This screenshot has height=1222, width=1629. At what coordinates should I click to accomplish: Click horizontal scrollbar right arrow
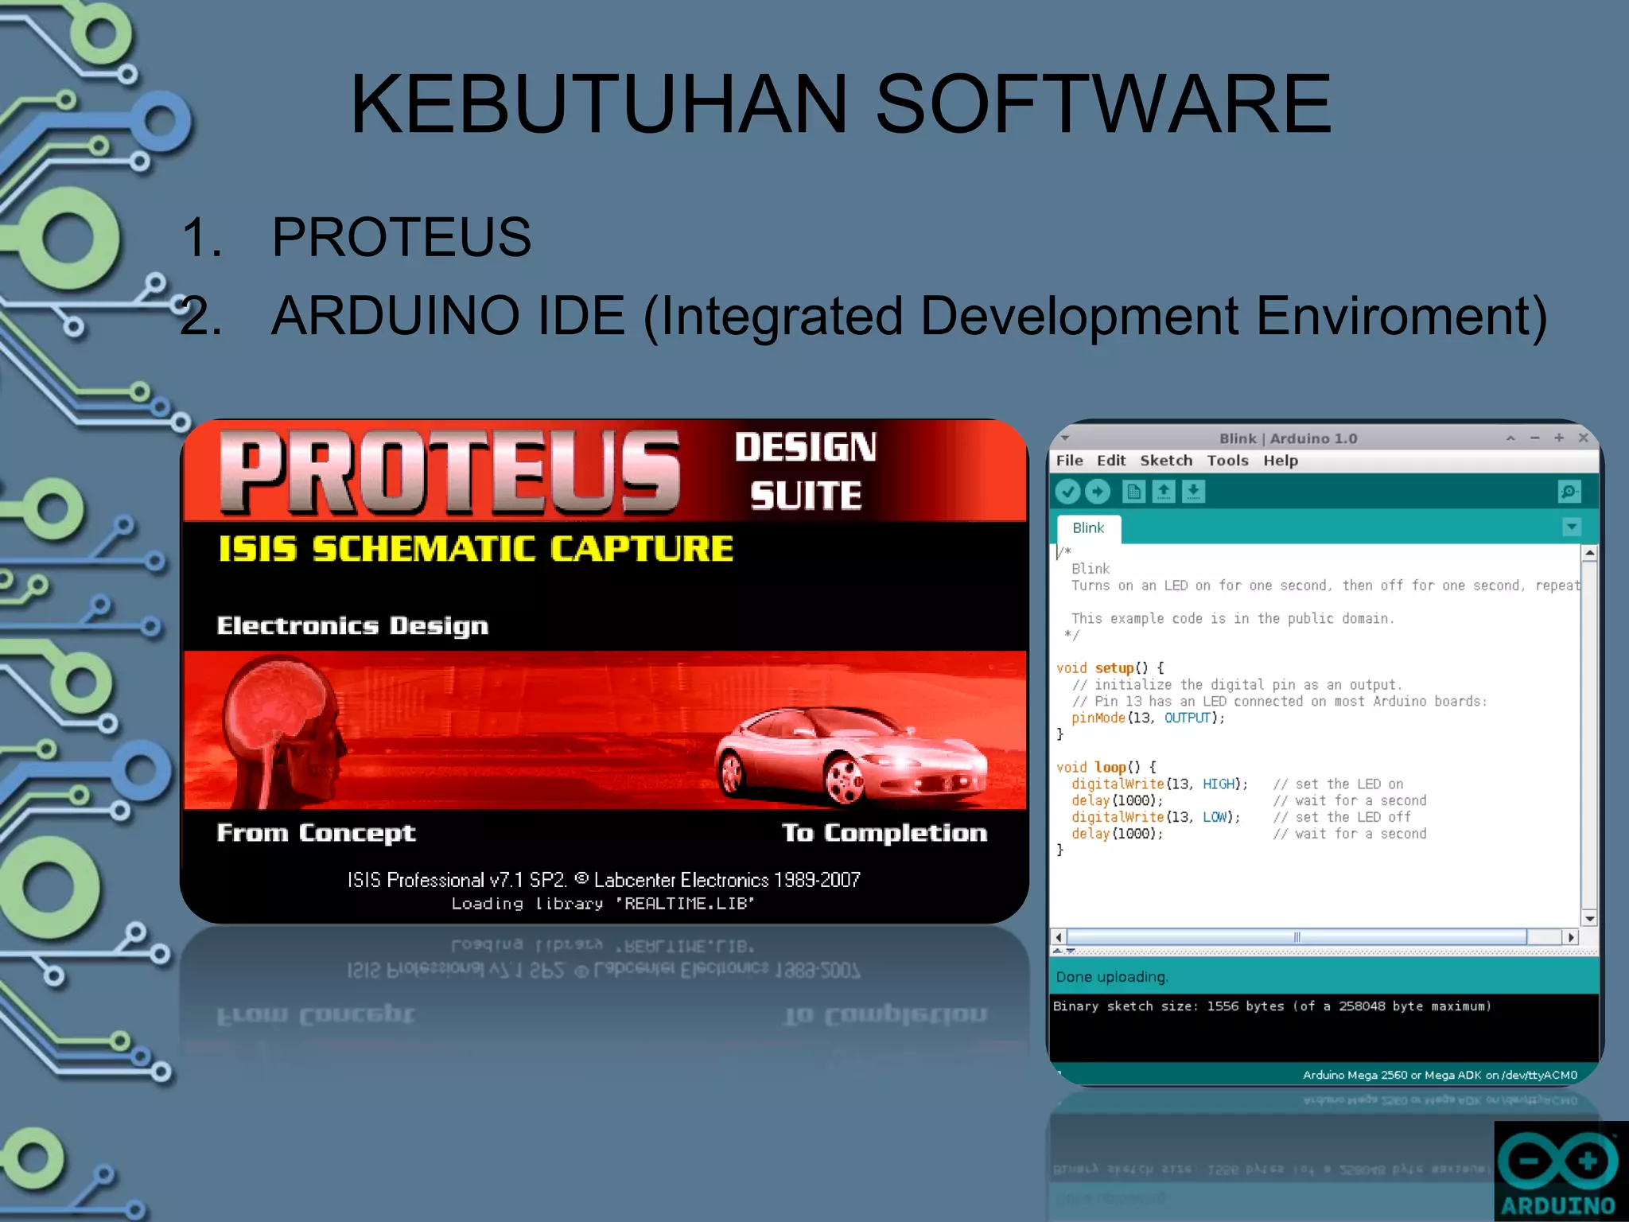tap(1571, 937)
